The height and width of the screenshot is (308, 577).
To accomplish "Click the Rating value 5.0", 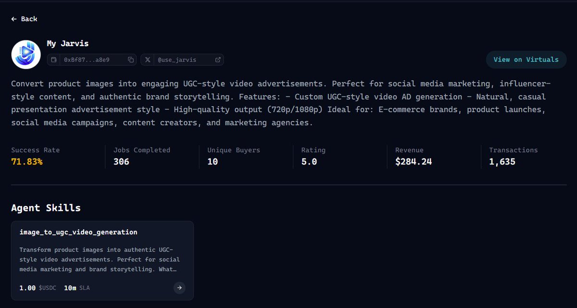I will [309, 162].
